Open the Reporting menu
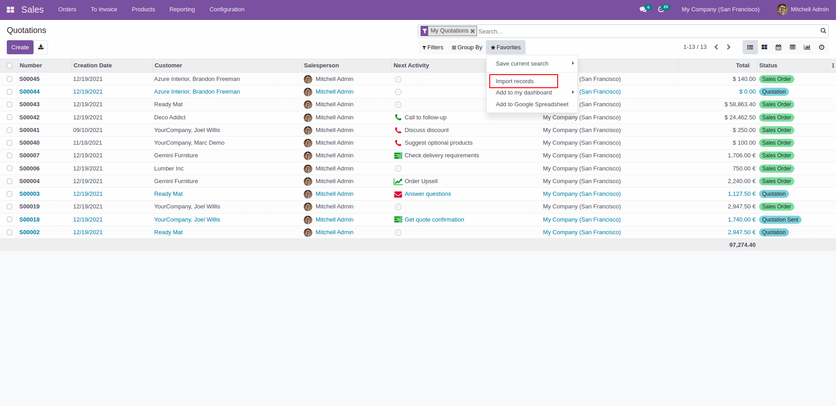 point(182,9)
